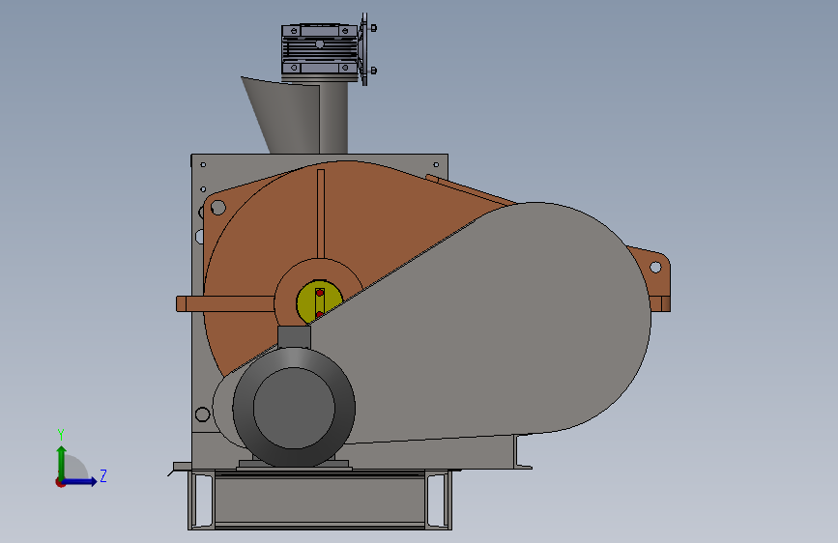Select the motor terminal box above motor
Viewport: 838px width, 543px height.
(294, 336)
